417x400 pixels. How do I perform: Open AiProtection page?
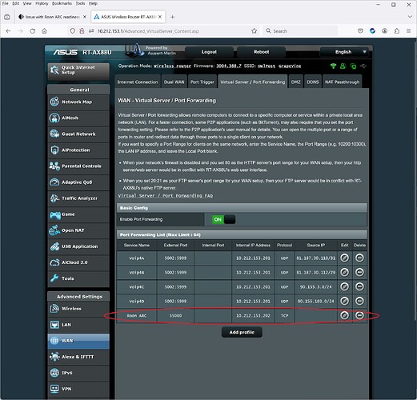pos(78,150)
